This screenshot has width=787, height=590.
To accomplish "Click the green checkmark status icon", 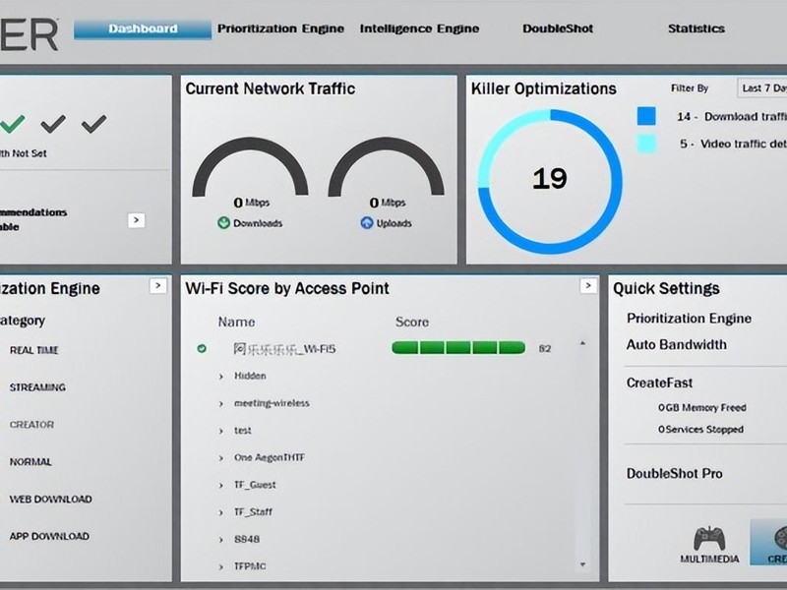I will [13, 124].
